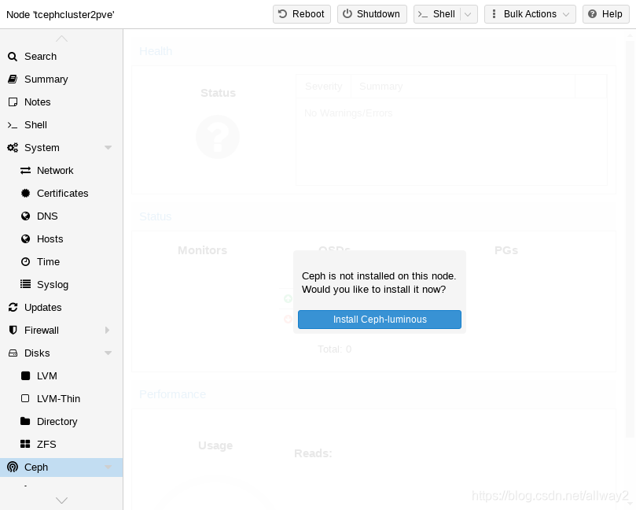Select the Updates menu entry
The height and width of the screenshot is (510, 636).
(61, 308)
